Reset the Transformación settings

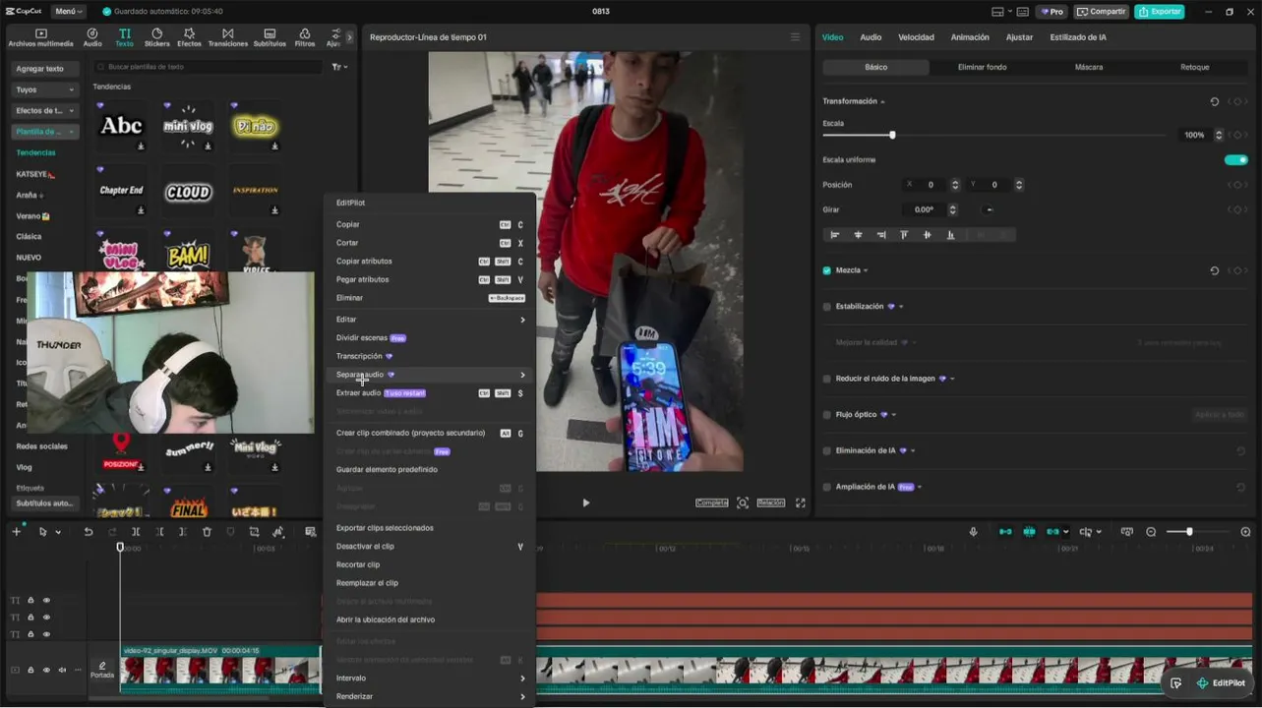[x=1215, y=101]
